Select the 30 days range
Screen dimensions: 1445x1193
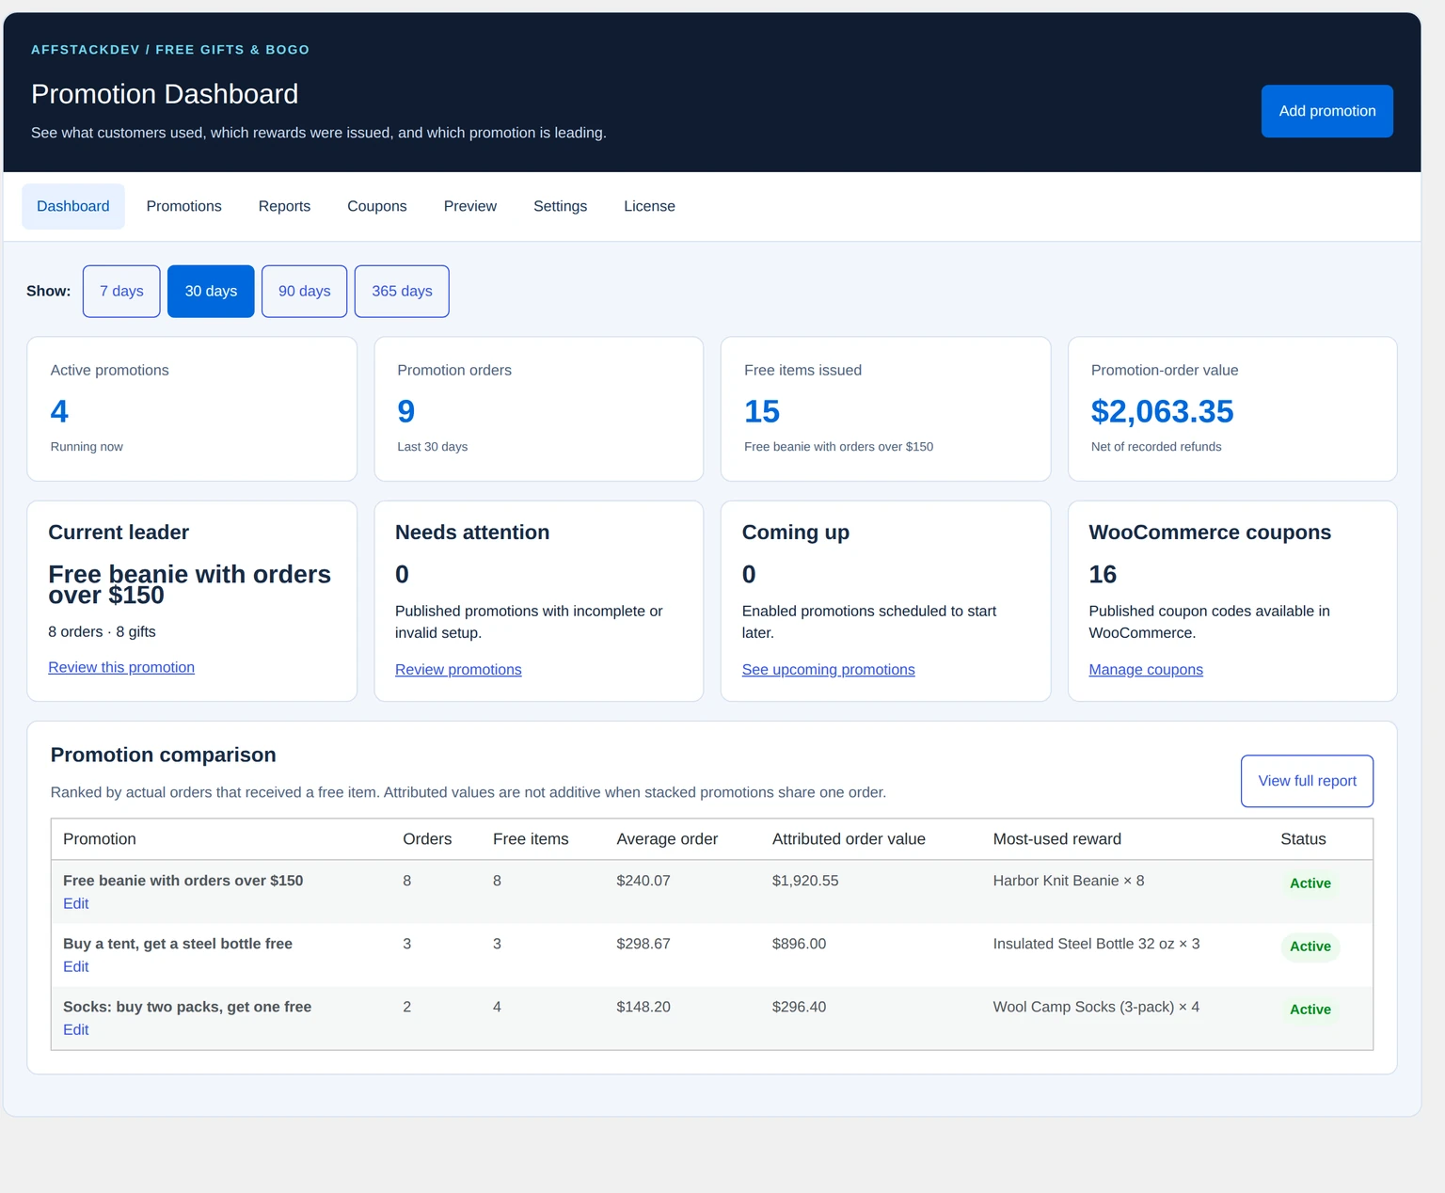(x=211, y=292)
